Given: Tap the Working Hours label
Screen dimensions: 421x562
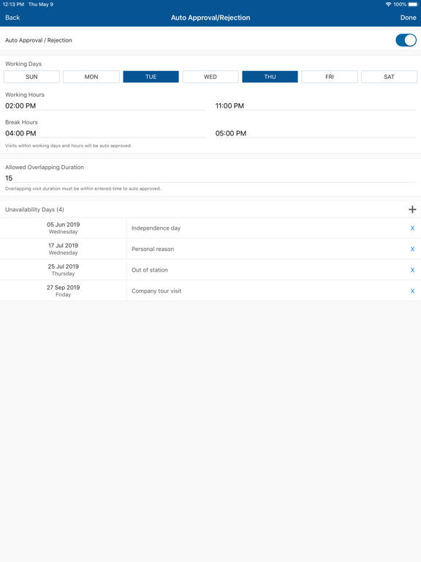Looking at the screenshot, I should pos(25,94).
